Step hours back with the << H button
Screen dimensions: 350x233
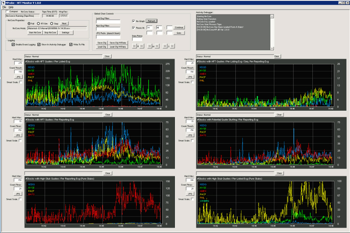134,46
